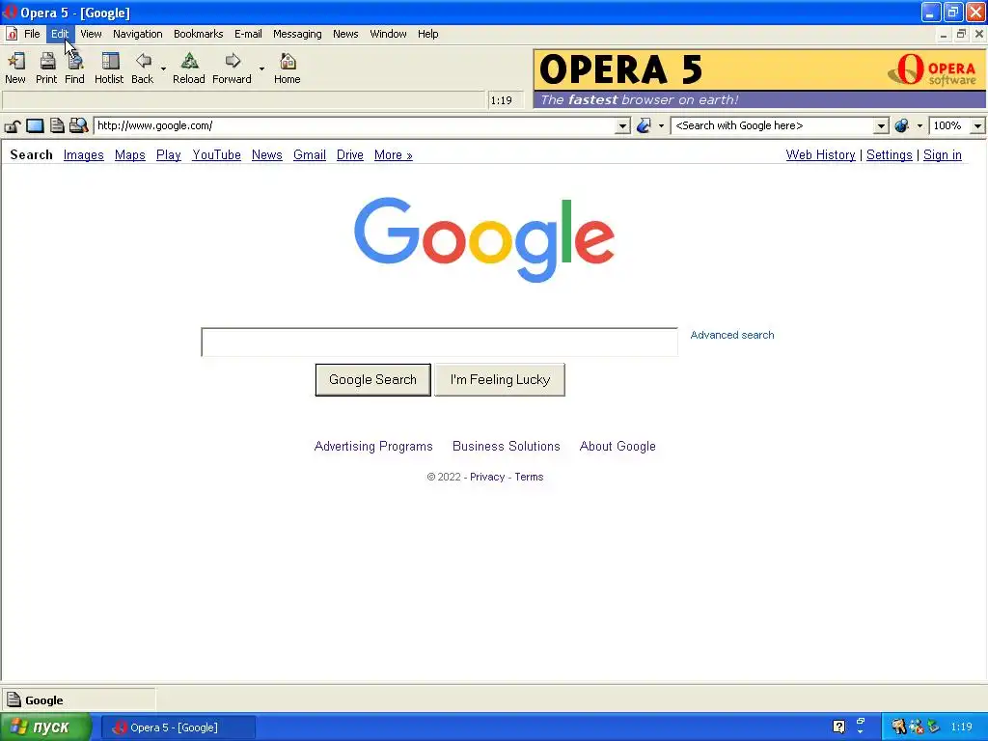Open the Messaging menu
The image size is (988, 741).
297,34
